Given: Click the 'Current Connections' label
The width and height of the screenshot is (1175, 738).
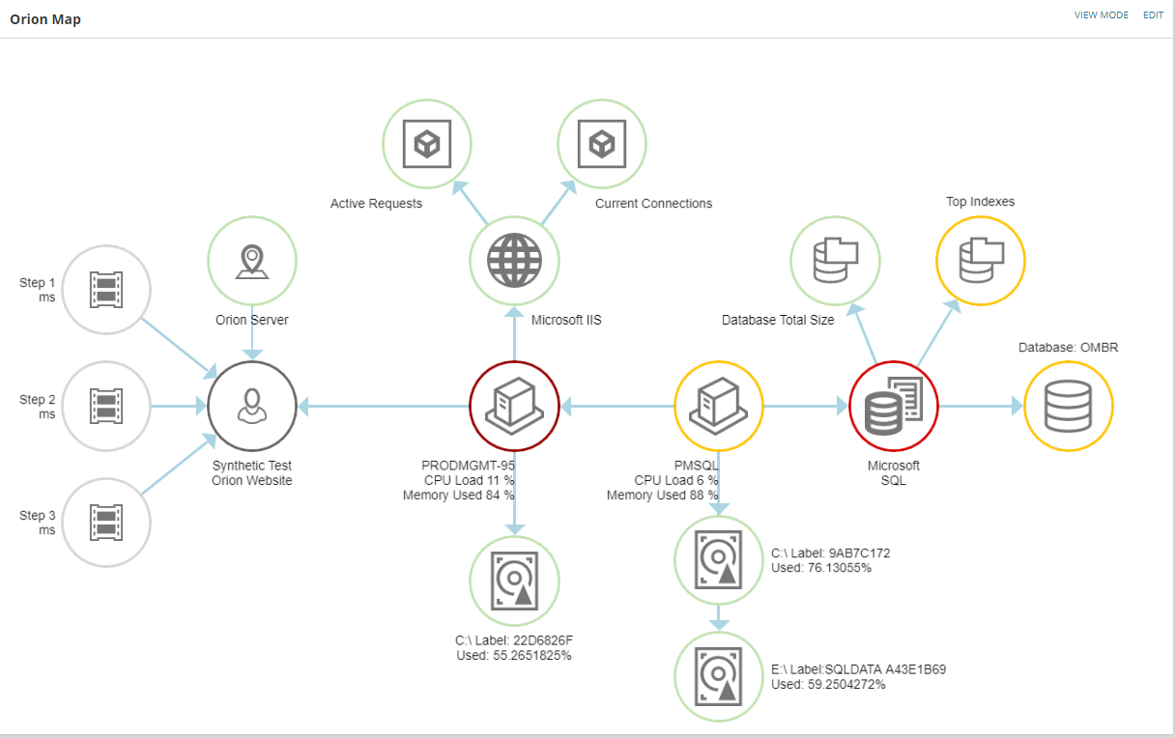Looking at the screenshot, I should (x=654, y=204).
